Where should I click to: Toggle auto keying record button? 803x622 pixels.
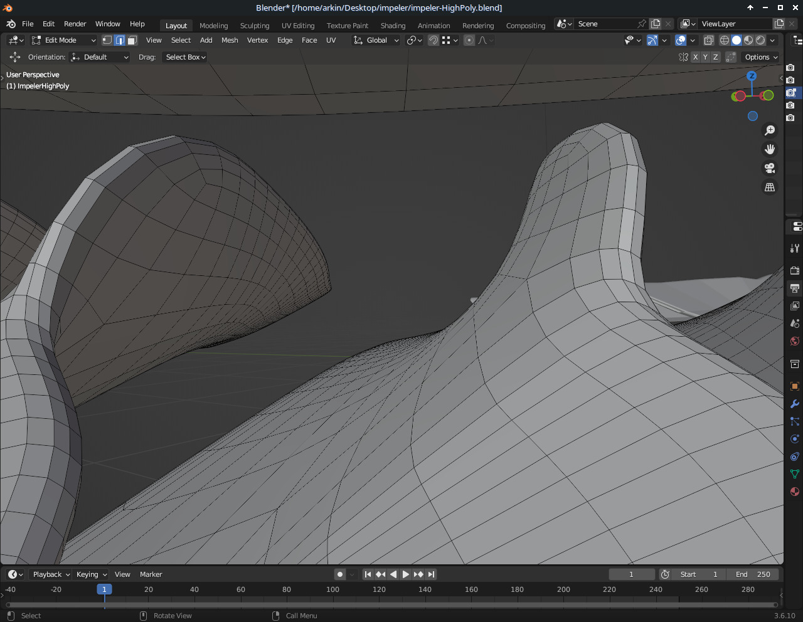click(x=340, y=574)
